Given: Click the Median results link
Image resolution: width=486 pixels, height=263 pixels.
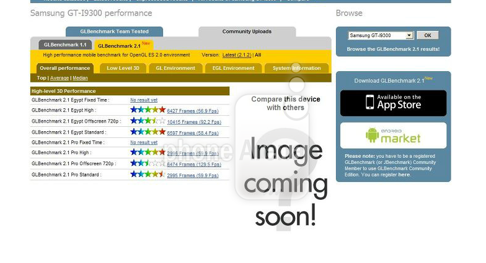Looking at the screenshot, I should click(80, 78).
